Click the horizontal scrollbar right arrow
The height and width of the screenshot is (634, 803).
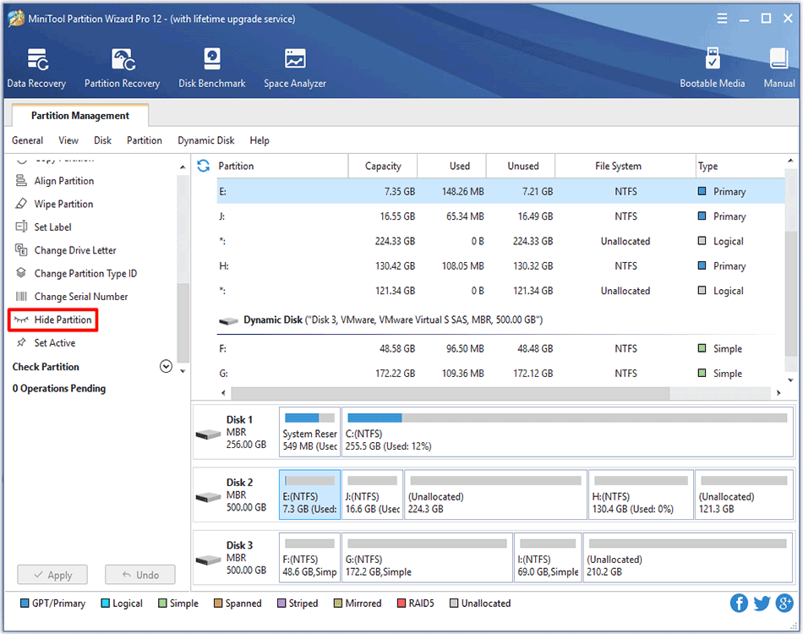[x=779, y=392]
